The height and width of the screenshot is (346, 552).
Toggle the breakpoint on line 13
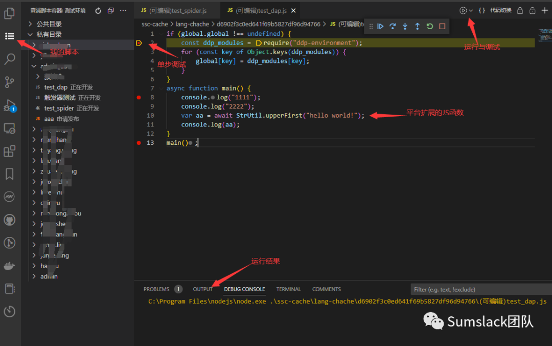139,143
